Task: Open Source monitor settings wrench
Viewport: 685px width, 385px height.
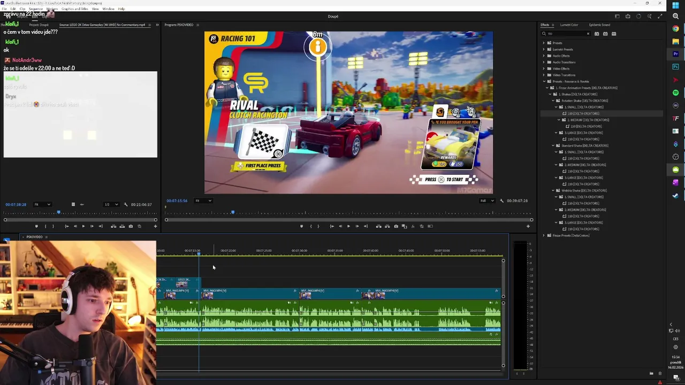Action: coord(126,204)
